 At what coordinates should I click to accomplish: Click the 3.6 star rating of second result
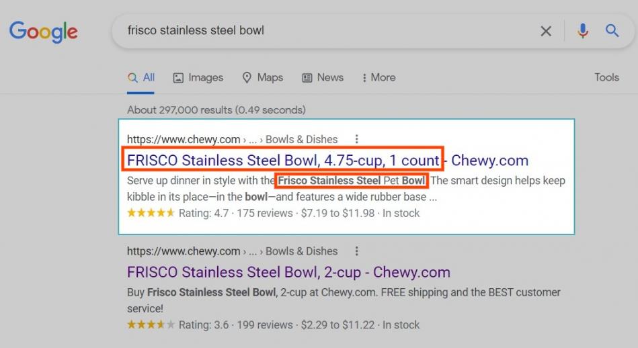151,324
